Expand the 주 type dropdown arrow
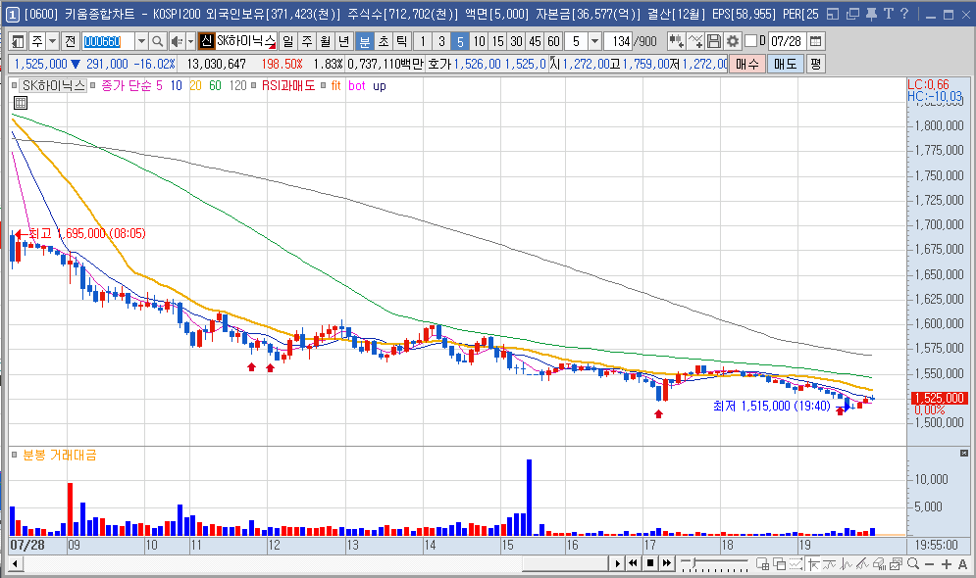This screenshot has height=578, width=976. (53, 42)
